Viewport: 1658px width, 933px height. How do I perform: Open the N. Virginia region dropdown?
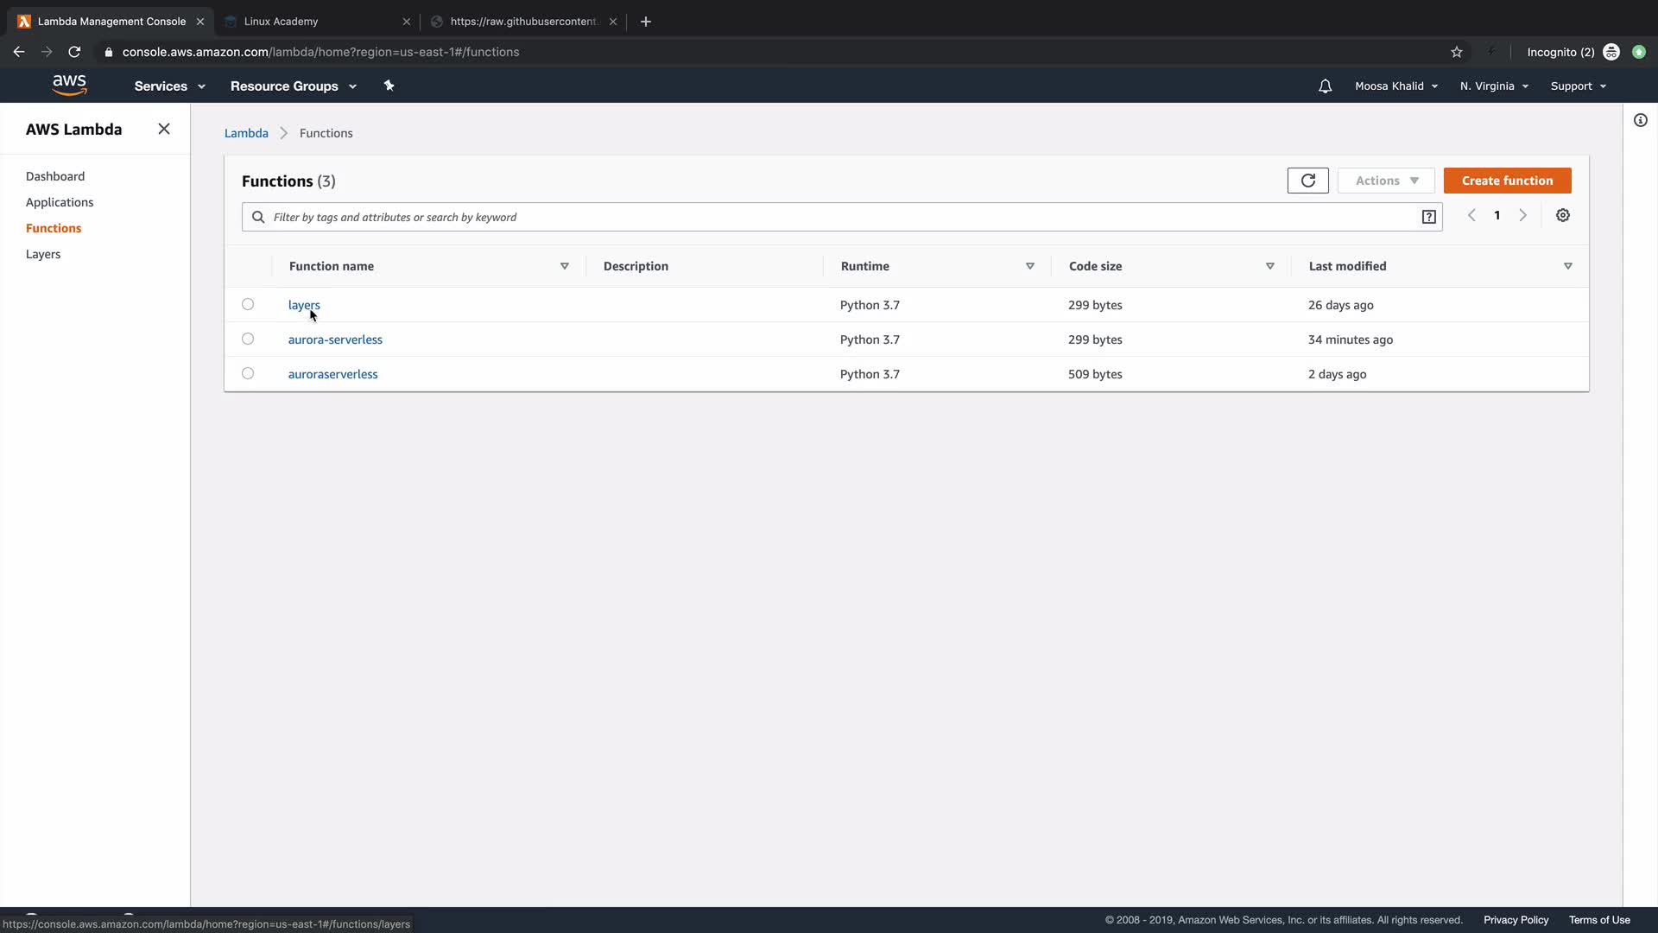1493,86
